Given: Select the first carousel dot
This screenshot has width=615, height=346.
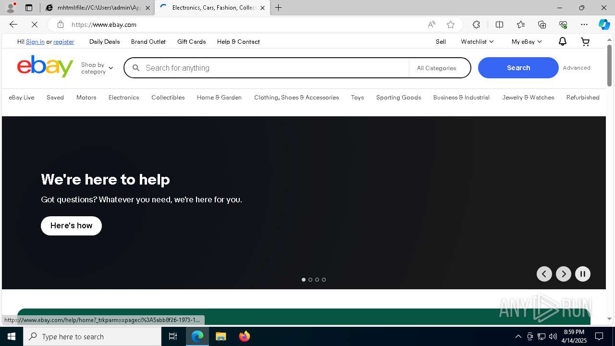Looking at the screenshot, I should pos(304,280).
